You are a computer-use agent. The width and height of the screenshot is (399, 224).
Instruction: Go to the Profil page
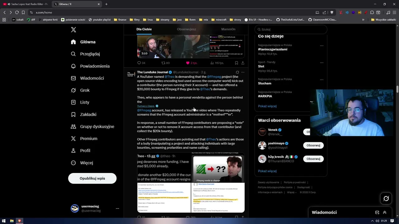click(x=80, y=151)
